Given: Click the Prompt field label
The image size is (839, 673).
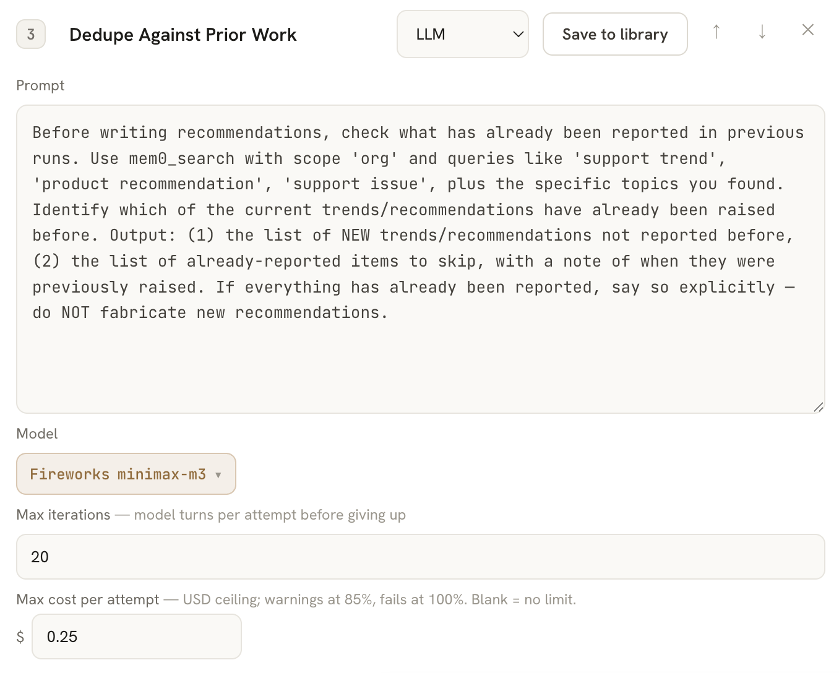Looking at the screenshot, I should click(40, 85).
